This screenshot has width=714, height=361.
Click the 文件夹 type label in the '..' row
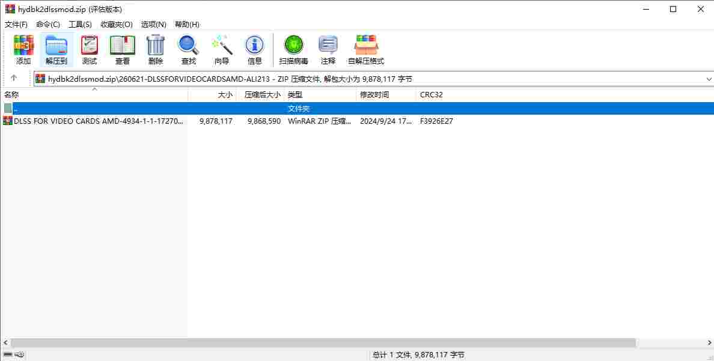click(x=299, y=109)
